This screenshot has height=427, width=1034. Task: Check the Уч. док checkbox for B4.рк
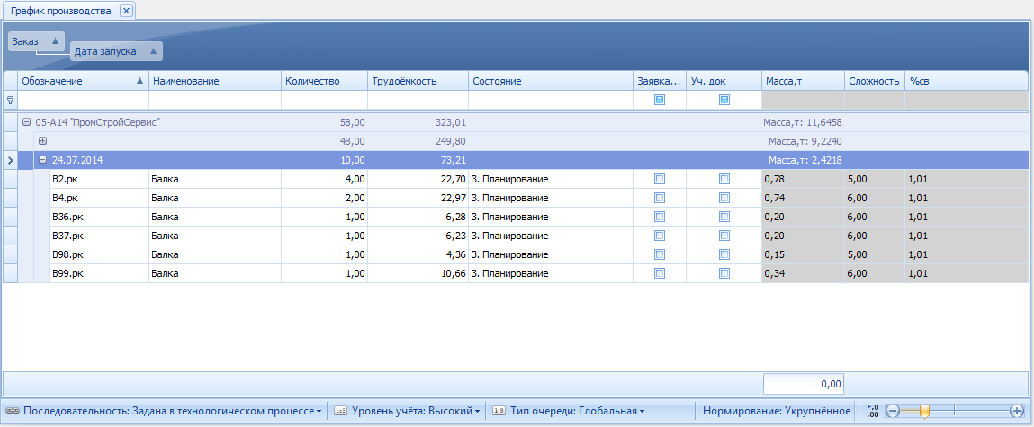tap(724, 198)
